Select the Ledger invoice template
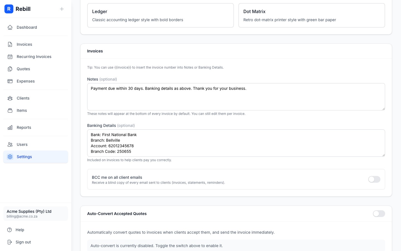 point(160,15)
